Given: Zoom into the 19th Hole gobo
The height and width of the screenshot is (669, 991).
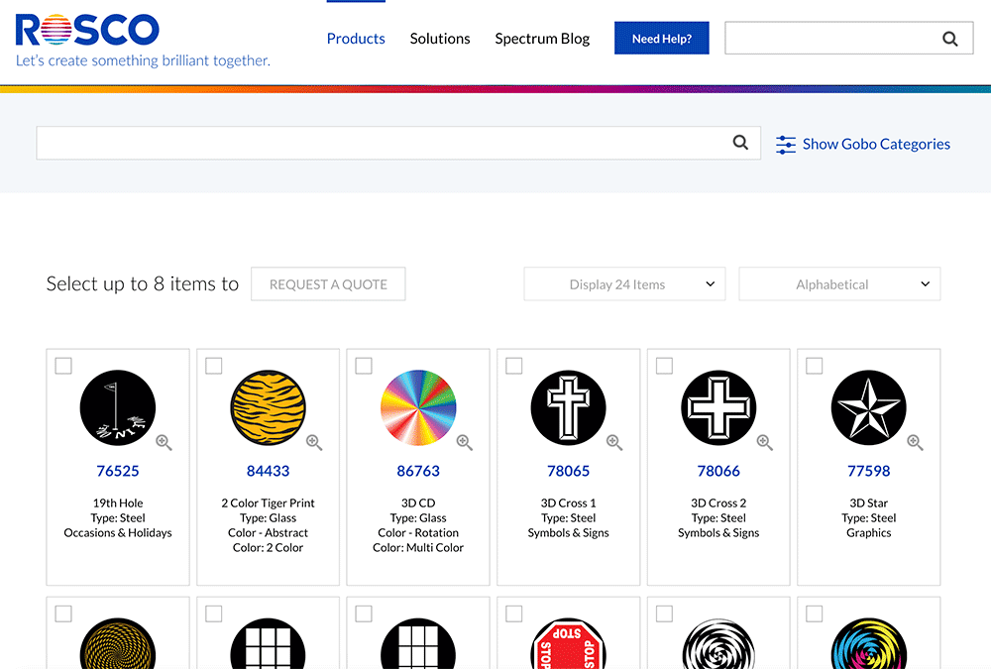Looking at the screenshot, I should coord(165,443).
